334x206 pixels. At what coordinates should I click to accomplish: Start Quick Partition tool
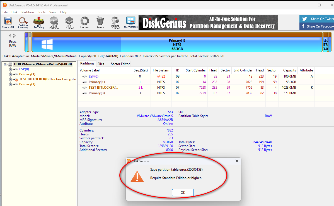coord(54,23)
